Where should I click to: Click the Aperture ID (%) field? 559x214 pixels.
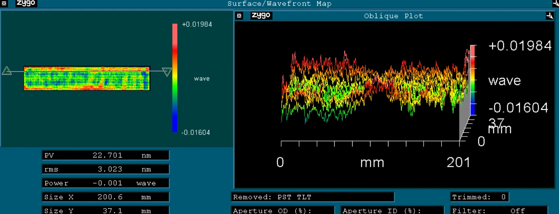pyautogui.click(x=392, y=210)
